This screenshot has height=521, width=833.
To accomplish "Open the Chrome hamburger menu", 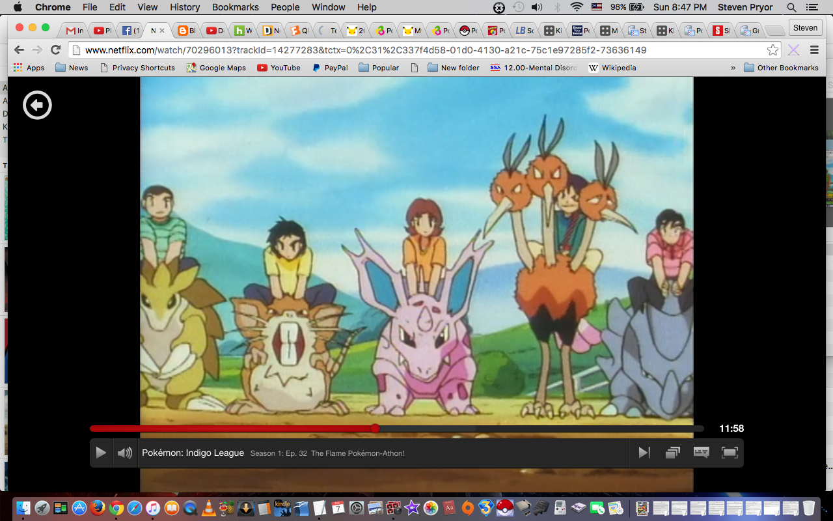I will (x=814, y=50).
